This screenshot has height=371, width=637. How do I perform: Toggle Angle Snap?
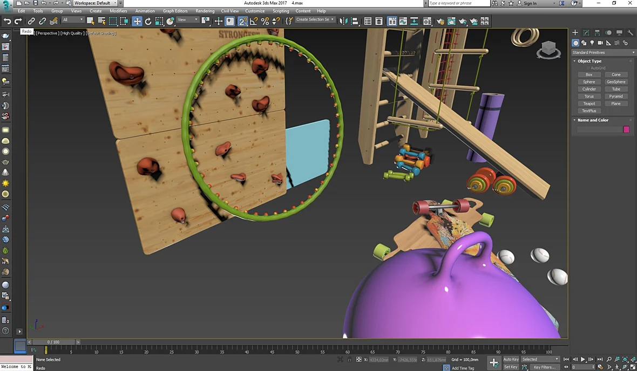(254, 21)
